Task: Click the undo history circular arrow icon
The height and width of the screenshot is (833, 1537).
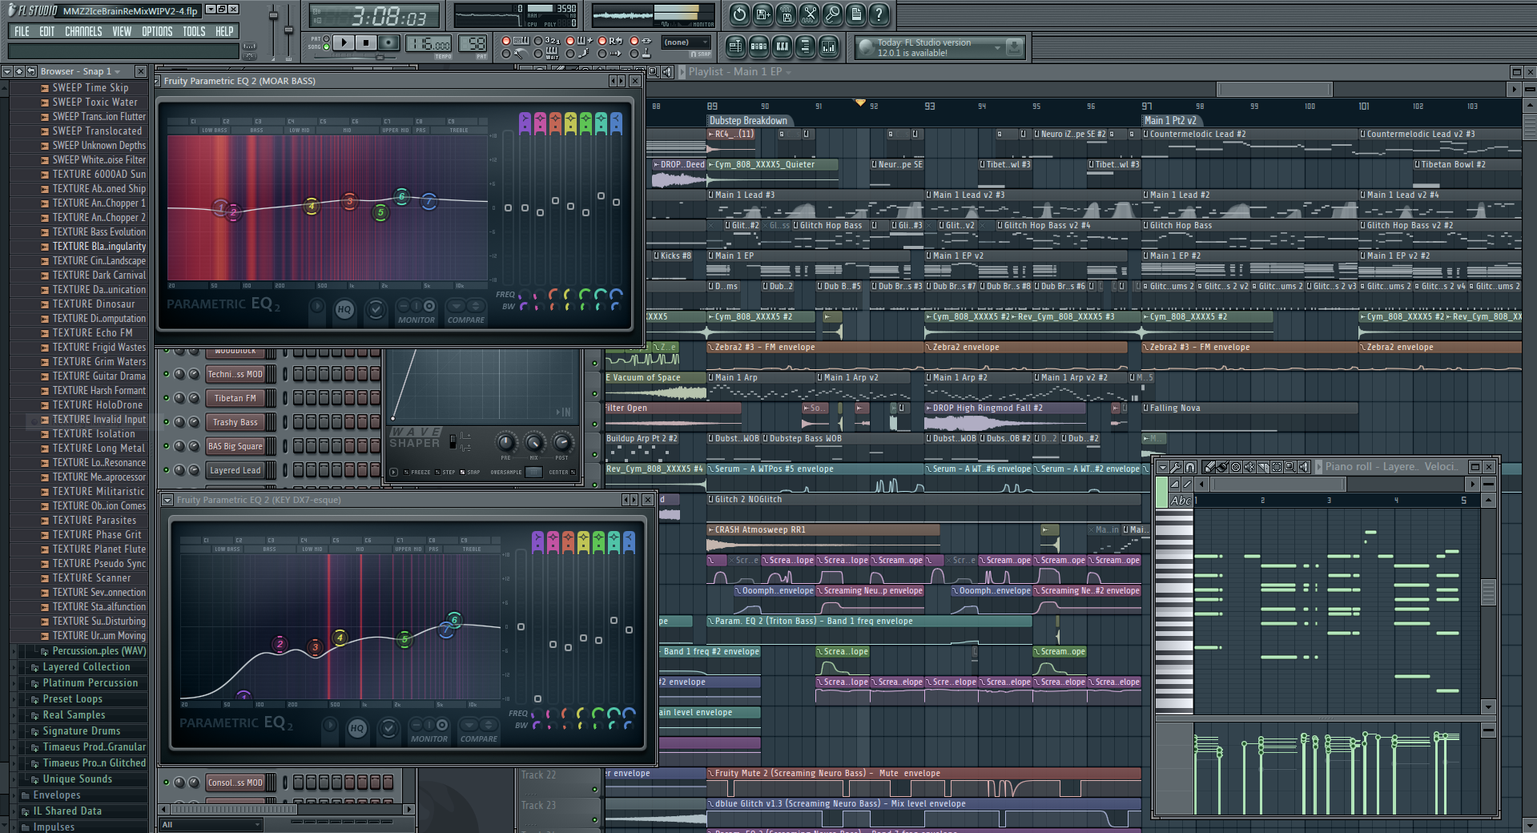Action: tap(738, 14)
